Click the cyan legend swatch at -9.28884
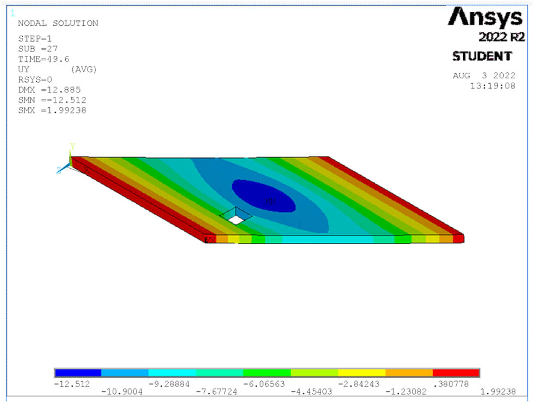534x403 pixels. (173, 373)
